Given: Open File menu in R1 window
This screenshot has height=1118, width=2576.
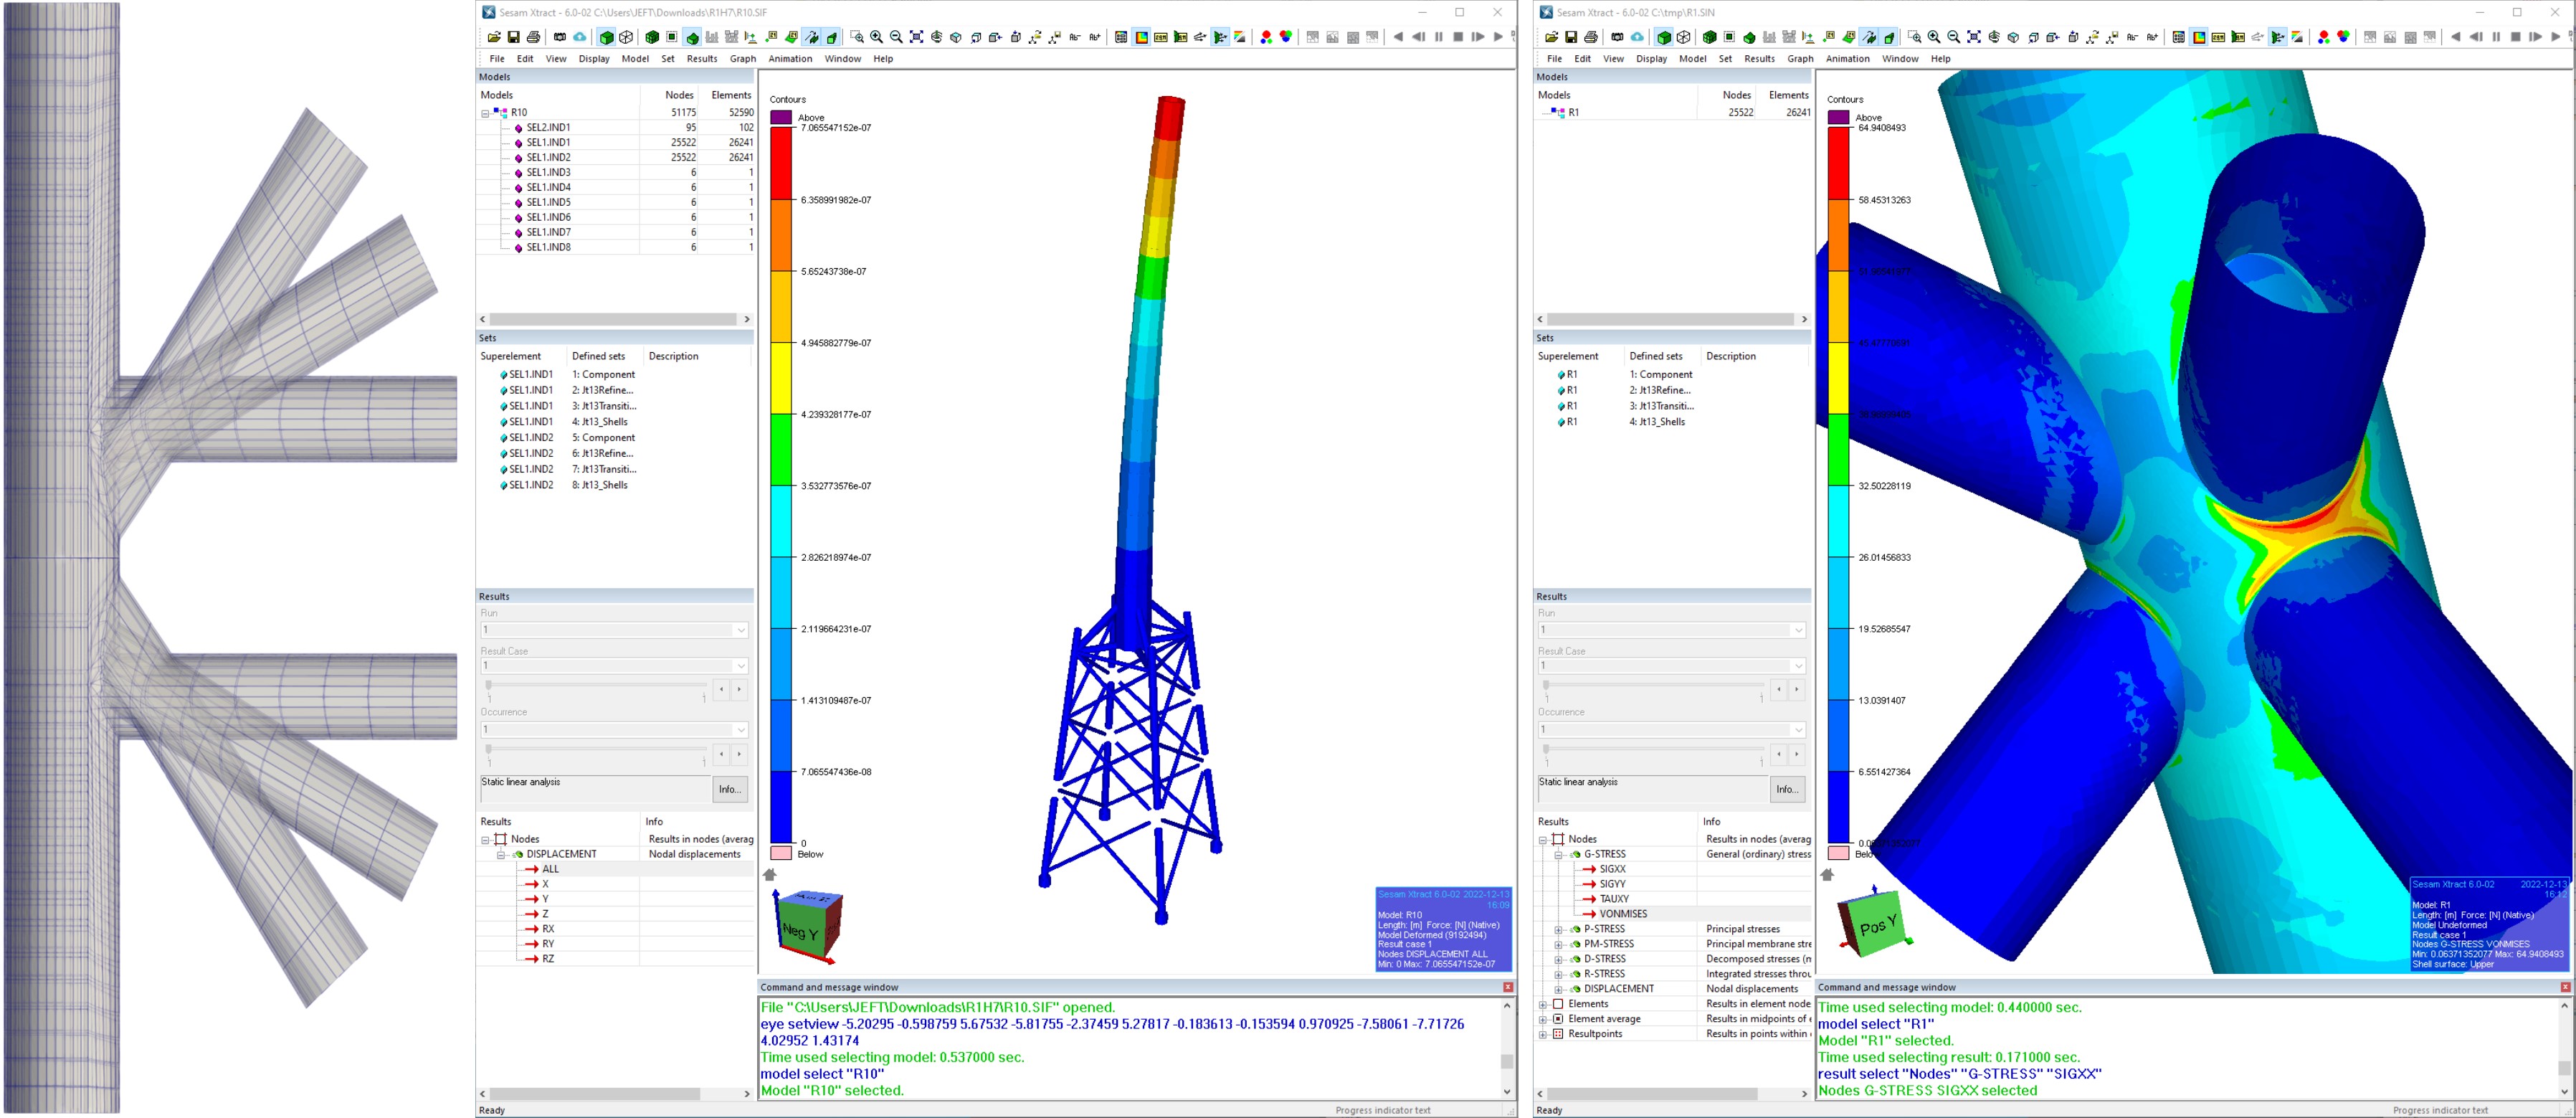Looking at the screenshot, I should point(1554,59).
